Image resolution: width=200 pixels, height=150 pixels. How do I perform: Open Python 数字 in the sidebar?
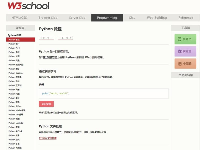point(14,69)
